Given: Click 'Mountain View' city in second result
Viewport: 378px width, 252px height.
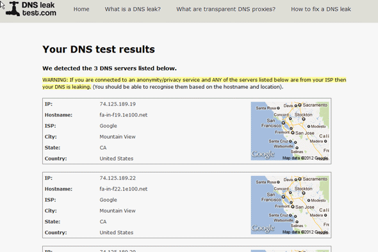Looking at the screenshot, I should coord(118,210).
